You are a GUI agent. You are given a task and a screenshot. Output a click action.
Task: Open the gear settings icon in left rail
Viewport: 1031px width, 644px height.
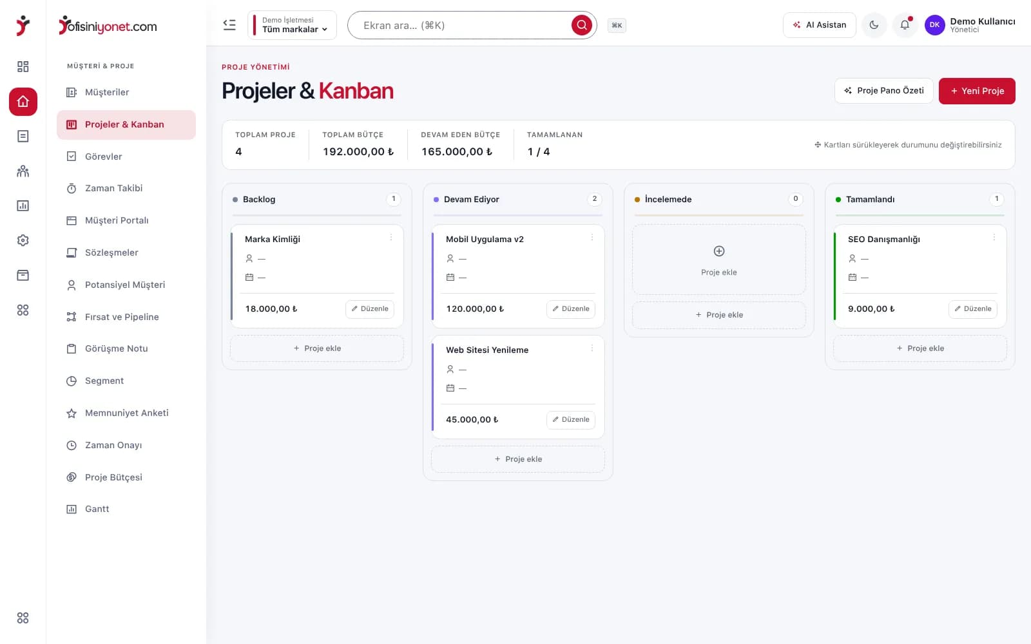click(x=23, y=240)
